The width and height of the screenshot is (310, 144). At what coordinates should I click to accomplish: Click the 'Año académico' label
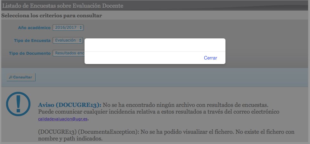tap(34, 28)
